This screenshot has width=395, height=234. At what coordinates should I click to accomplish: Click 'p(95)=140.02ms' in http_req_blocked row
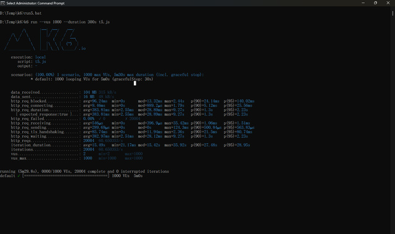coord(239,101)
